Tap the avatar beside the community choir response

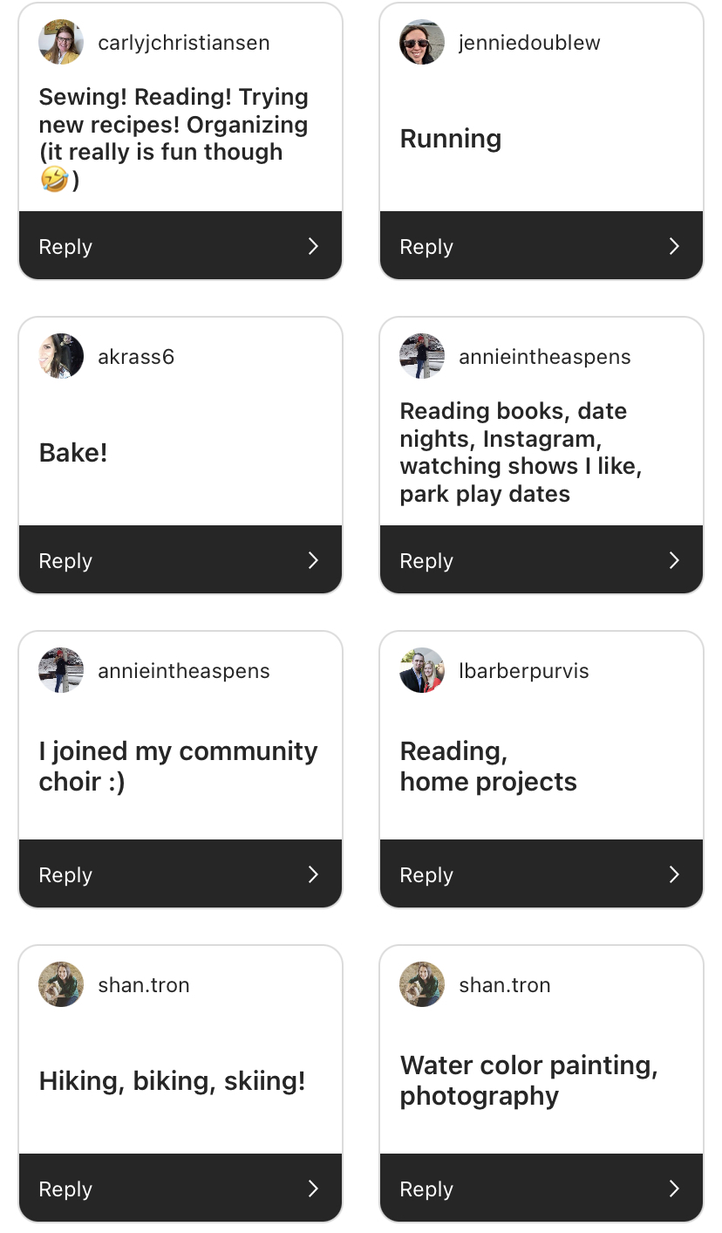[61, 670]
